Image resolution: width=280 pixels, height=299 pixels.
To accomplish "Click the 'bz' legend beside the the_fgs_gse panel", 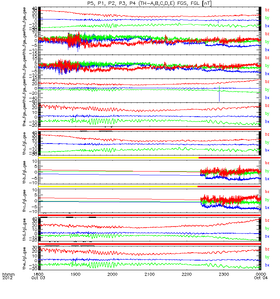I will pos(267,106).
